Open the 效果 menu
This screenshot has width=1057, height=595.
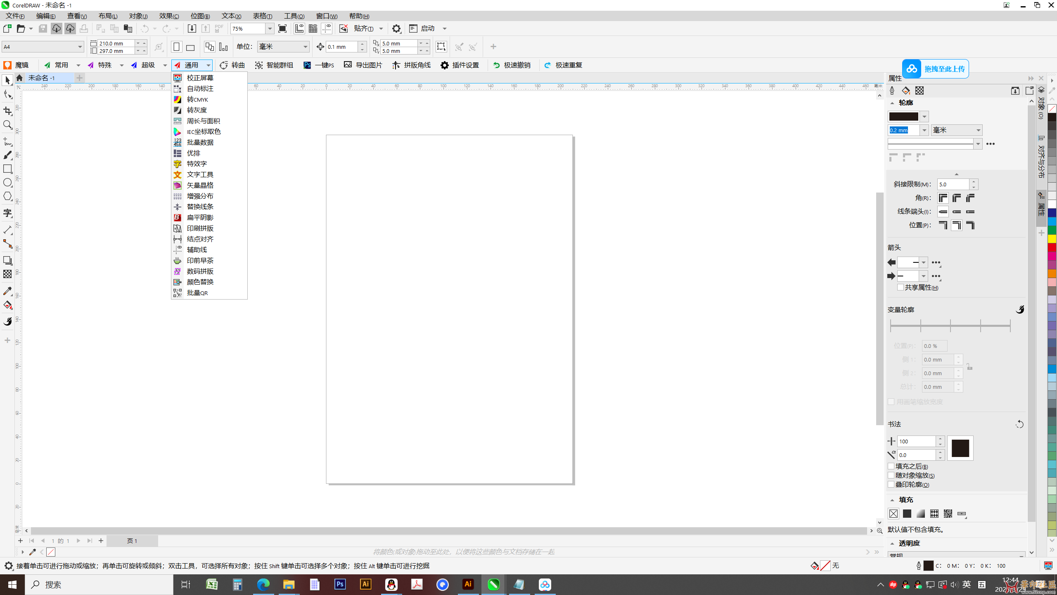point(169,16)
